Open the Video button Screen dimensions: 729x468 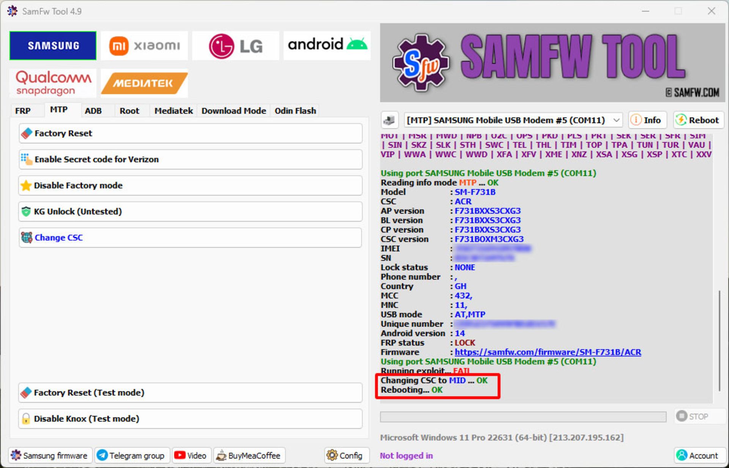tap(191, 455)
